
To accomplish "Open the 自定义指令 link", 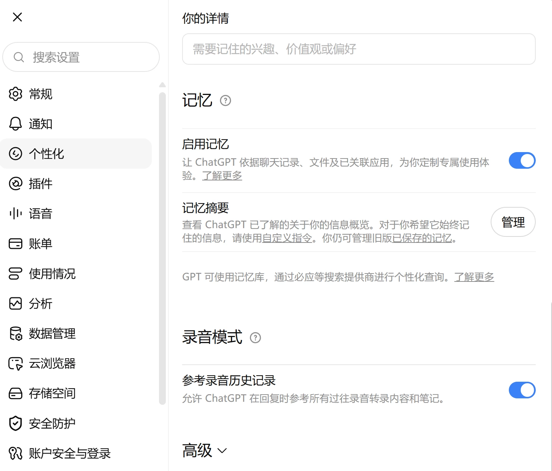I will pyautogui.click(x=287, y=238).
